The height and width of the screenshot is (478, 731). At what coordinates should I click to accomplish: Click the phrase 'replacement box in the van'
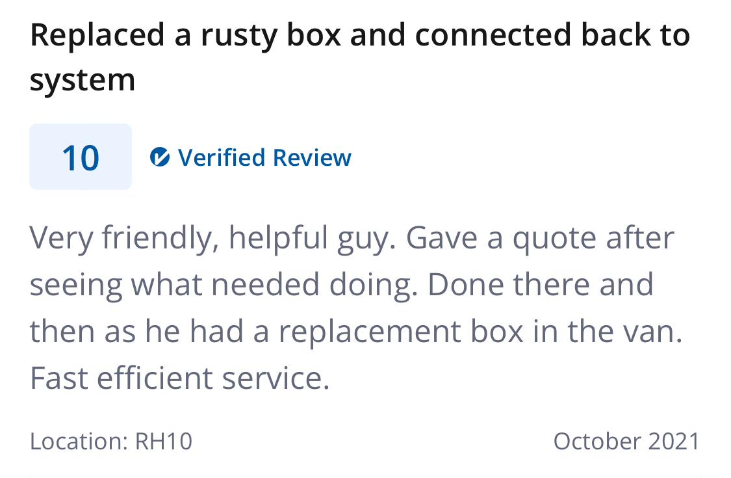[480, 332]
